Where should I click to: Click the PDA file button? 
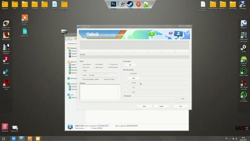(134, 78)
